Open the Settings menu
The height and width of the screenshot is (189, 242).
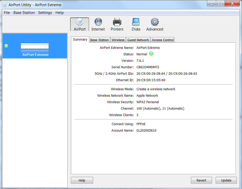(45, 13)
